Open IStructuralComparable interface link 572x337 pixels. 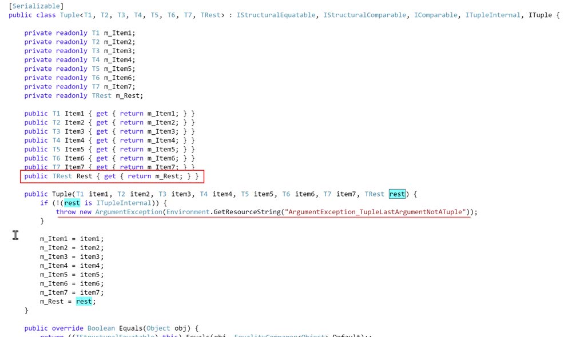point(365,15)
